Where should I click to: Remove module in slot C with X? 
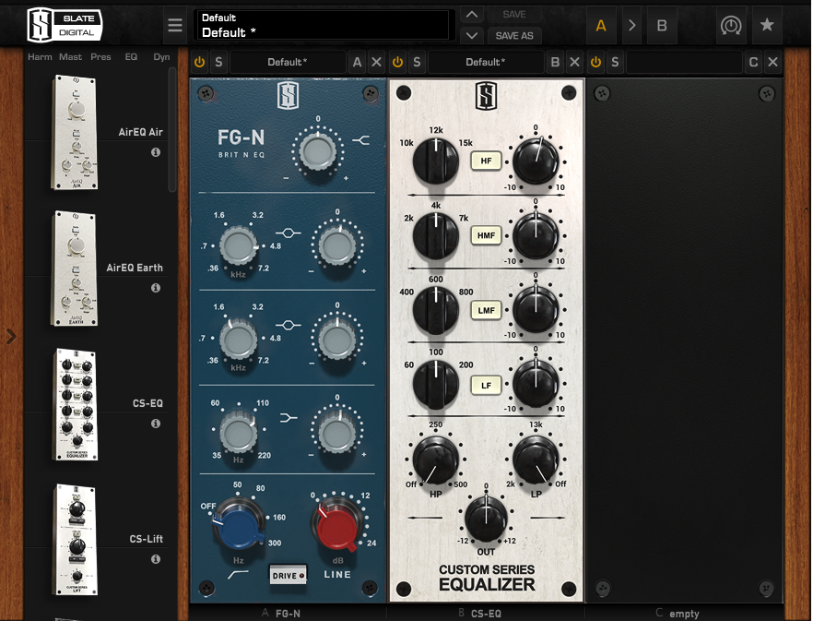click(x=772, y=63)
